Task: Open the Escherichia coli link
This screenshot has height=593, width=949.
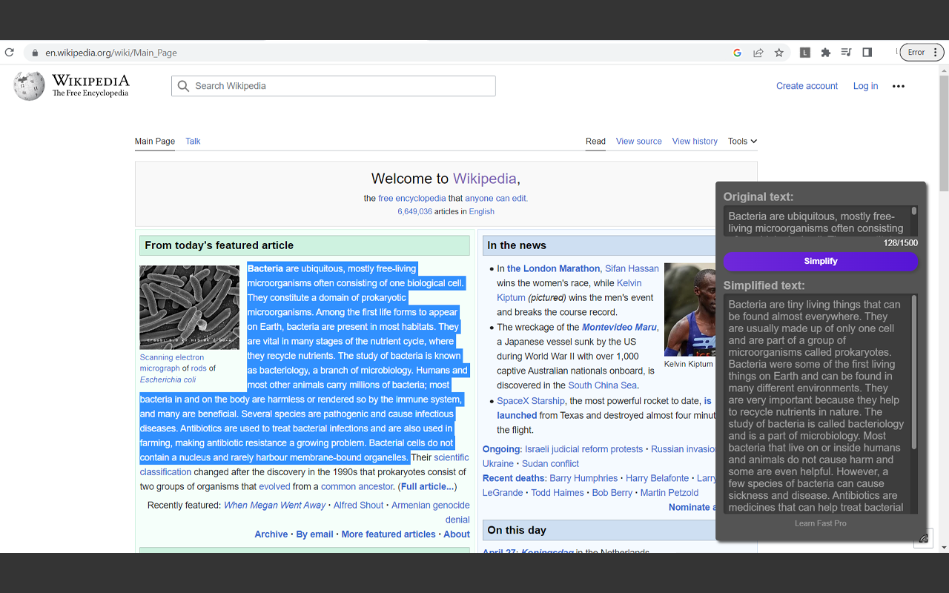Action: tap(168, 380)
